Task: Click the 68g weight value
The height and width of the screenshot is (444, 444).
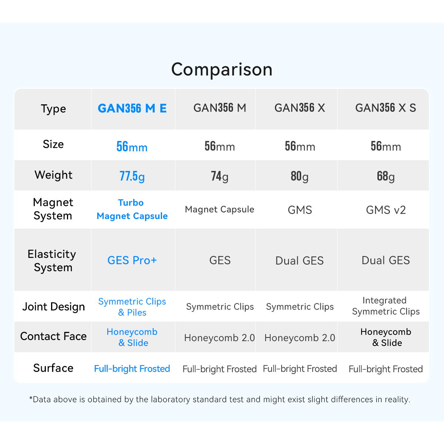Action: click(x=386, y=176)
